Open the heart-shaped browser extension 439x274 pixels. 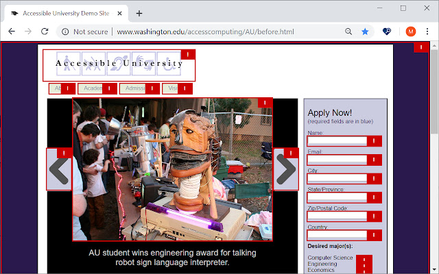pos(387,32)
